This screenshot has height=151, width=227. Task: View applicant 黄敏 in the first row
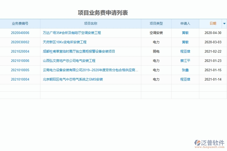coord(185,33)
